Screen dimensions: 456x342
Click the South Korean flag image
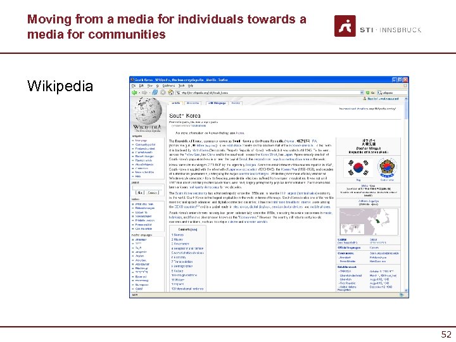(x=358, y=168)
